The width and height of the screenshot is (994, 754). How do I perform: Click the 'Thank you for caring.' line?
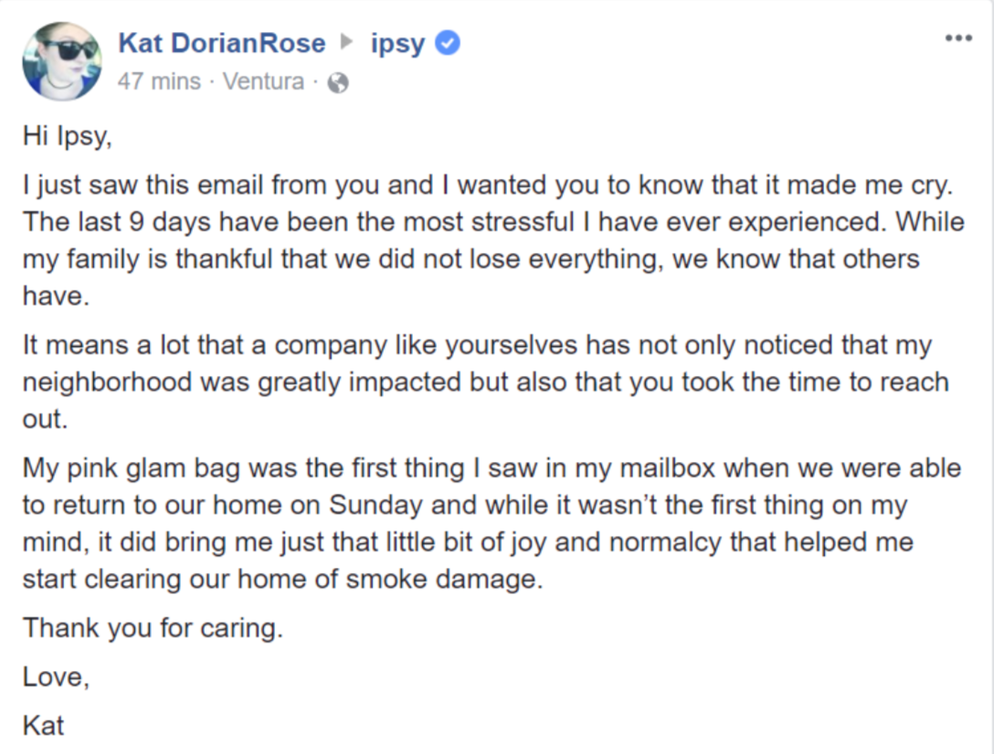pos(153,628)
